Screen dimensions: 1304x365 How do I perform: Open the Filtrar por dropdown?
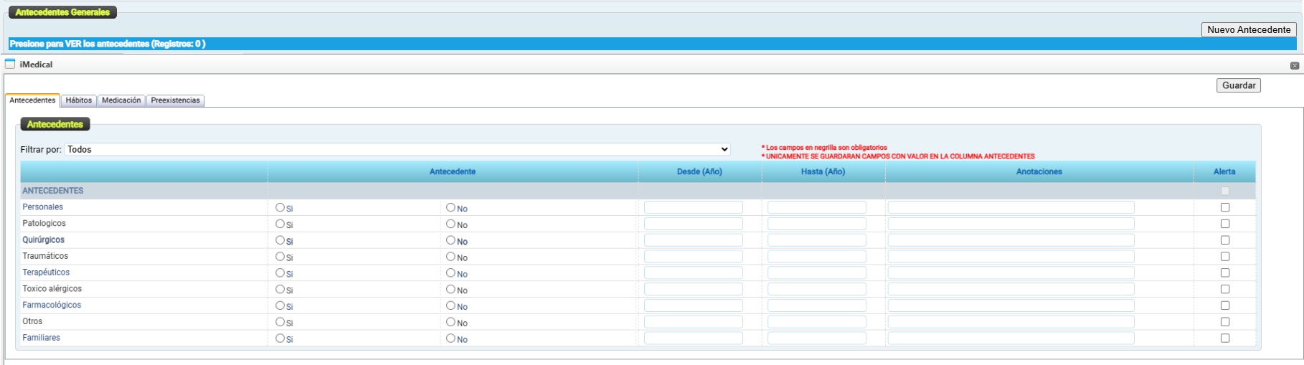(397, 149)
